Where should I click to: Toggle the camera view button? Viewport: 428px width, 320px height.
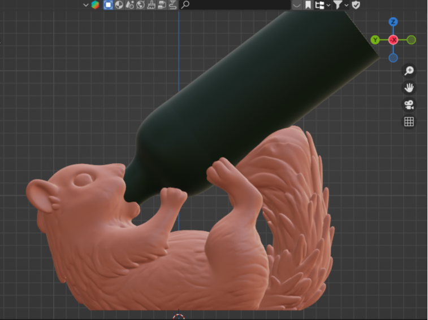tap(409, 104)
